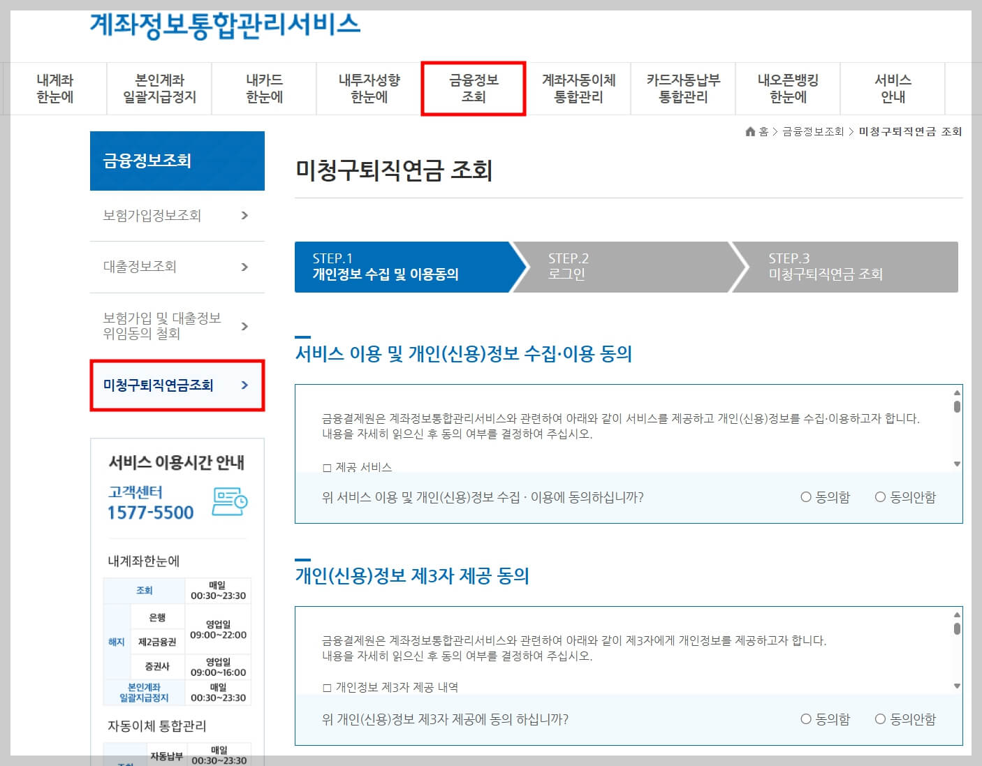Select the STEP.1 개인정보 수집 및 이용동의 step

pos(411,267)
